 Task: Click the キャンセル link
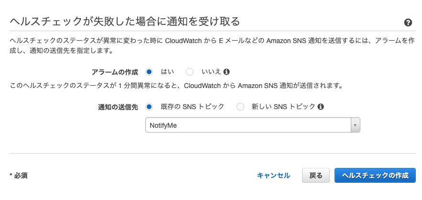pyautogui.click(x=273, y=176)
